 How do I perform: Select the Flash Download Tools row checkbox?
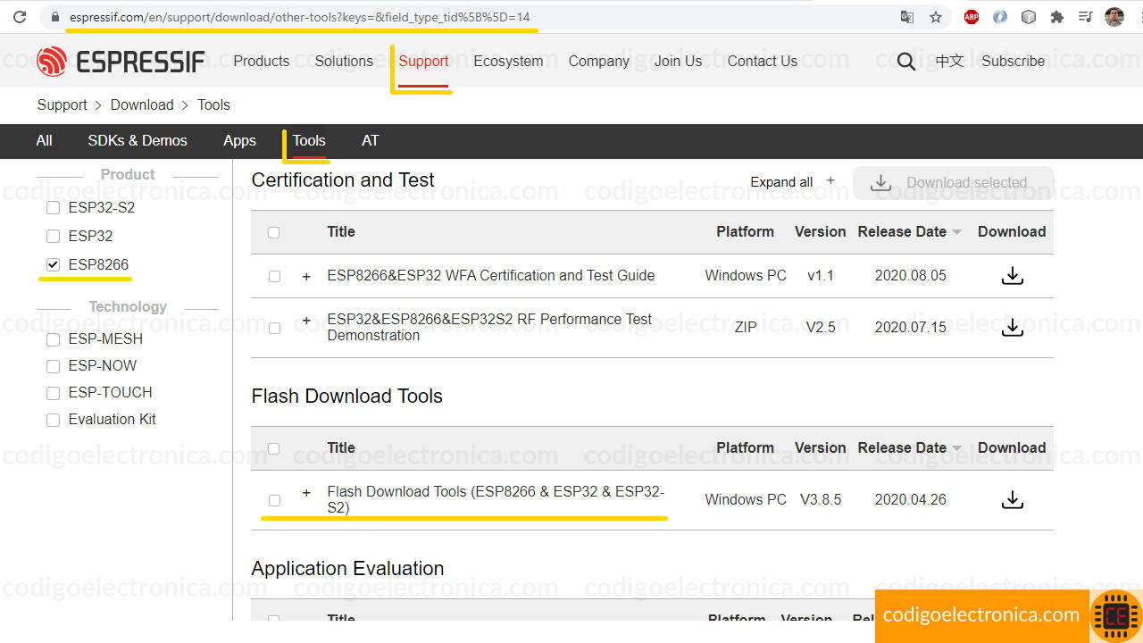[274, 500]
